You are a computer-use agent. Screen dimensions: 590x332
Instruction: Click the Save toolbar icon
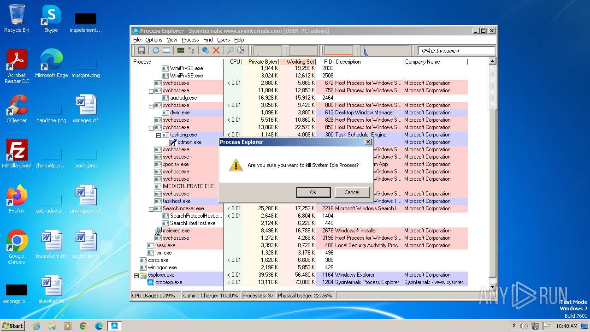pos(142,50)
